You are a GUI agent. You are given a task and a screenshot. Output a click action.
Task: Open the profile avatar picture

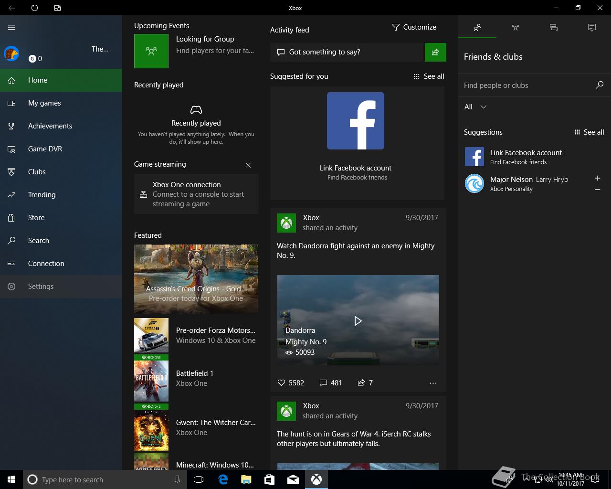tap(11, 53)
